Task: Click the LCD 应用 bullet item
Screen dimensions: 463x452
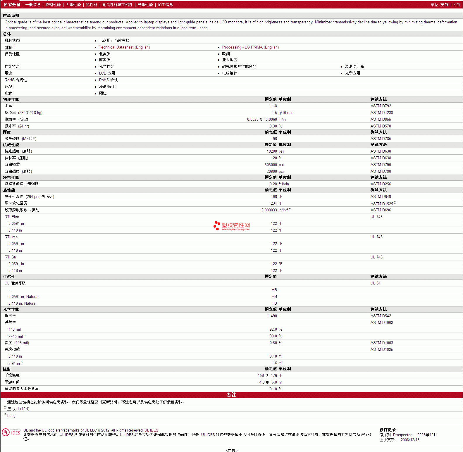Action: 107,73
